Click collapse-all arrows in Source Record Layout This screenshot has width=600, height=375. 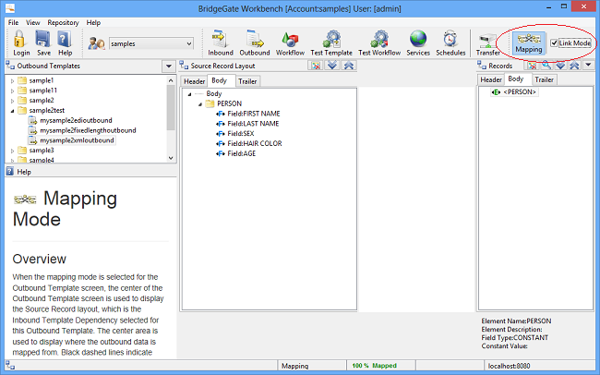click(x=349, y=66)
